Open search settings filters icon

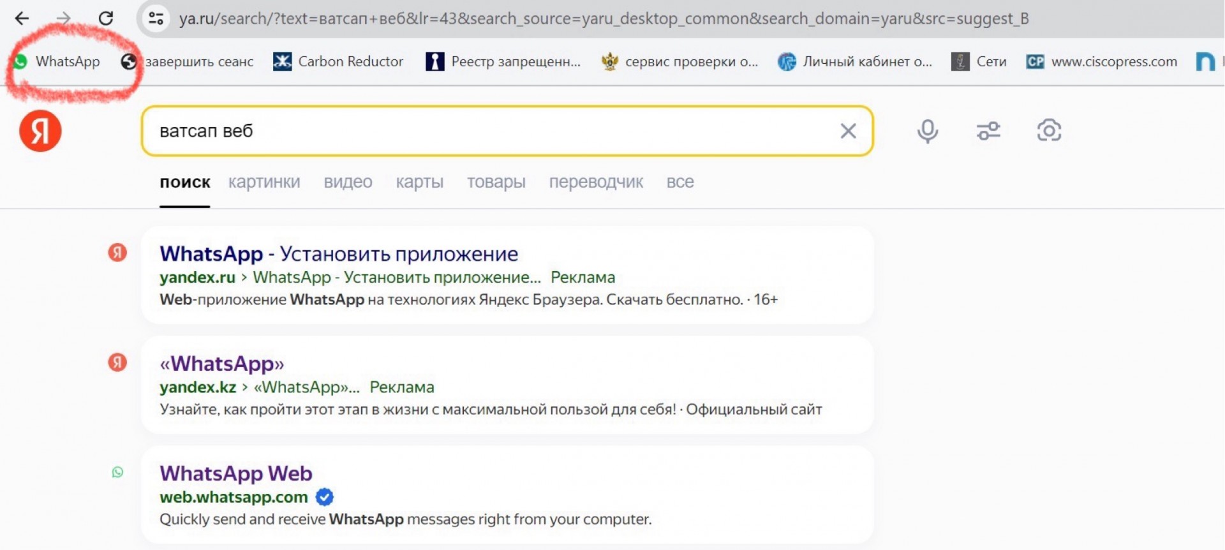pyautogui.click(x=988, y=131)
